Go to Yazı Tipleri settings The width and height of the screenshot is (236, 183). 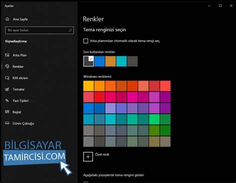coord(20,101)
